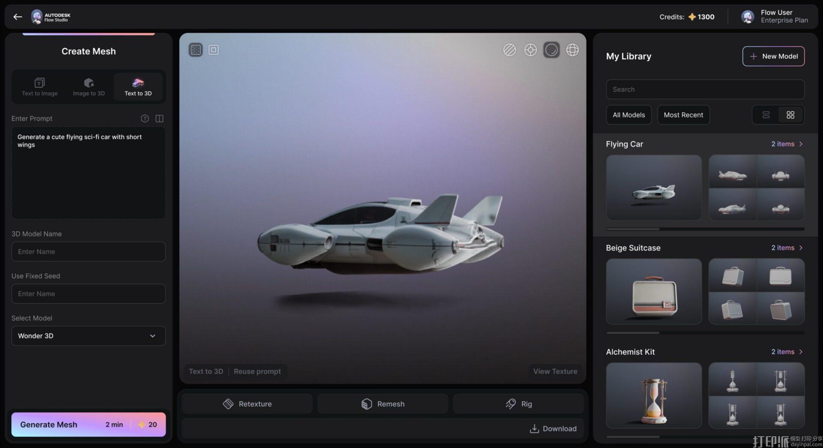Viewport: 823px width, 448px height.
Task: Expand the Flying Car items with the chevron
Action: [802, 144]
